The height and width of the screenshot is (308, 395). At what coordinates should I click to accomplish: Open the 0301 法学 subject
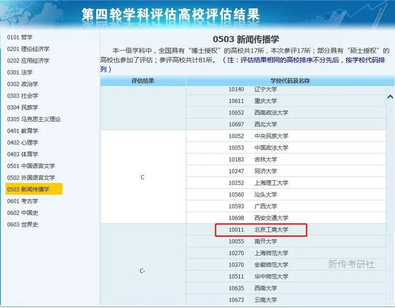point(20,73)
